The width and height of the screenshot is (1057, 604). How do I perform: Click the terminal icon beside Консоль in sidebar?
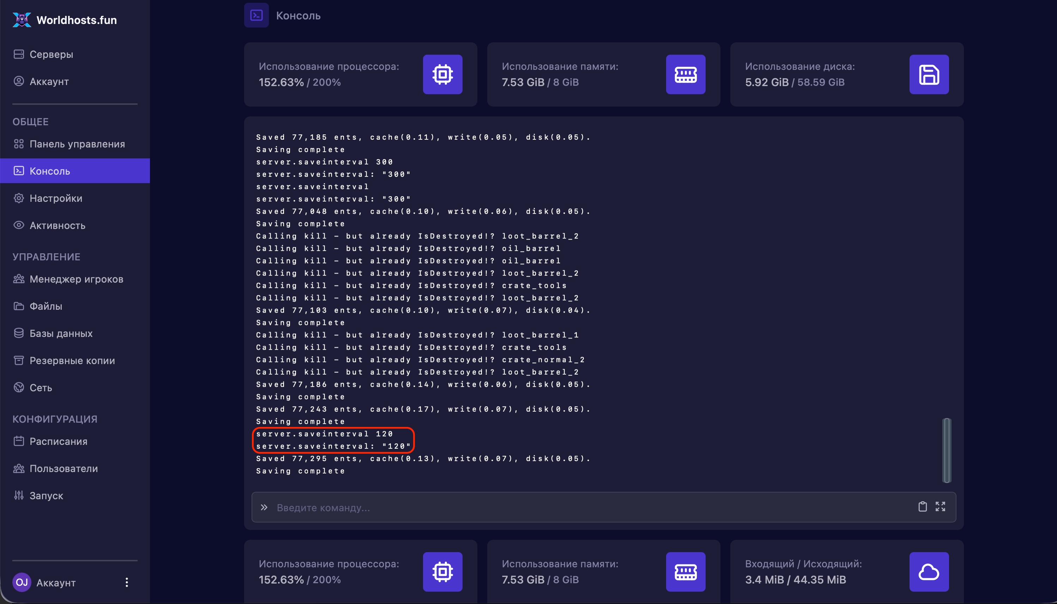point(19,170)
